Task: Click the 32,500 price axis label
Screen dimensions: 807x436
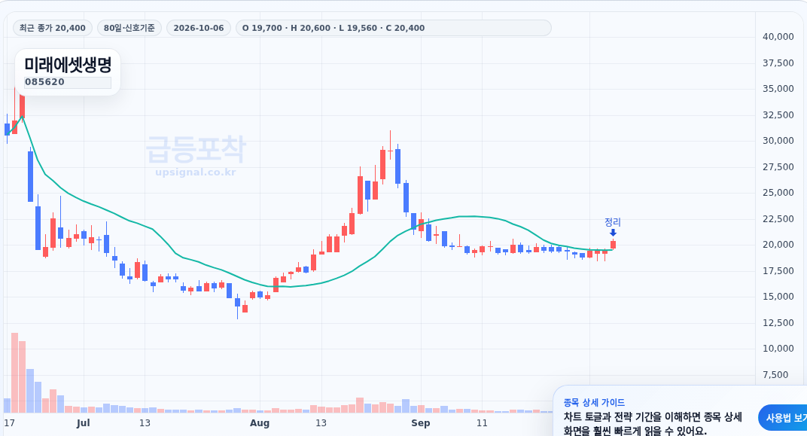Action: tap(778, 114)
